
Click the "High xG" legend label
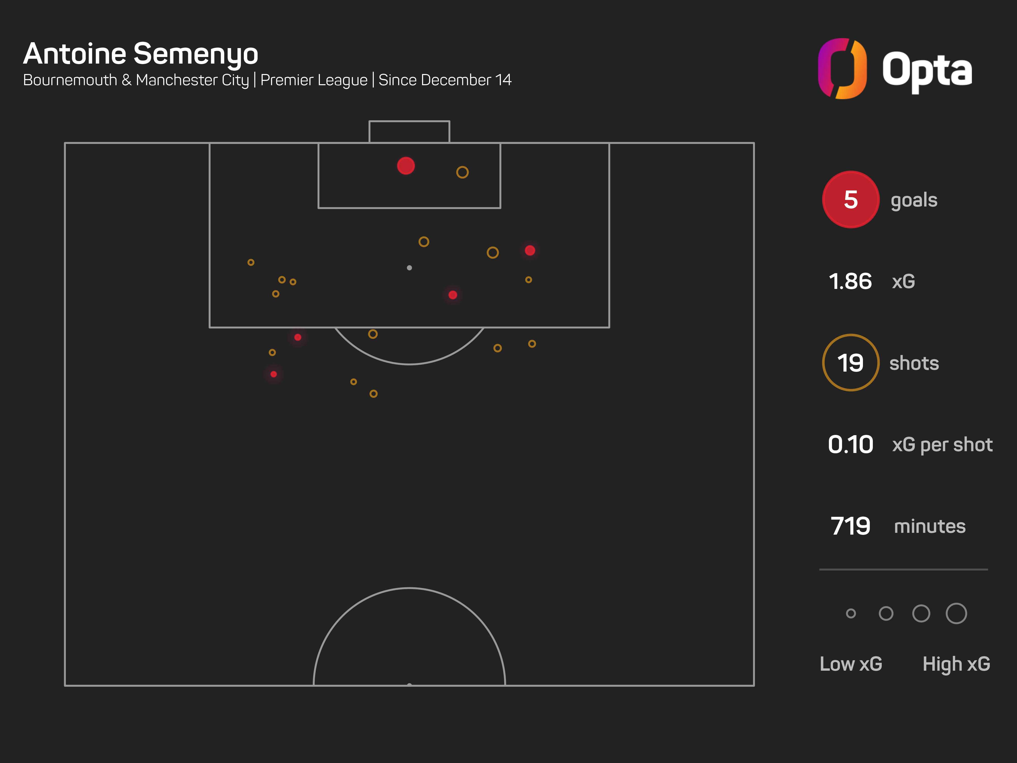pyautogui.click(x=956, y=664)
